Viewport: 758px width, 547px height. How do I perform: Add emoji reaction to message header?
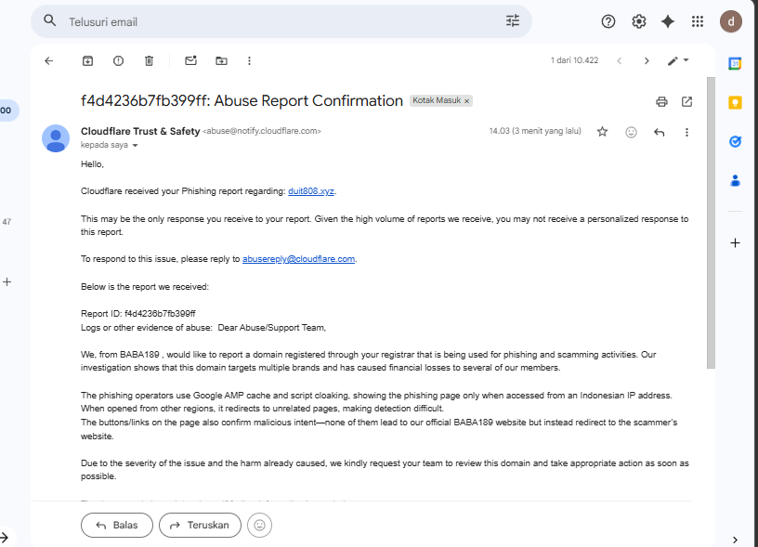tap(631, 132)
